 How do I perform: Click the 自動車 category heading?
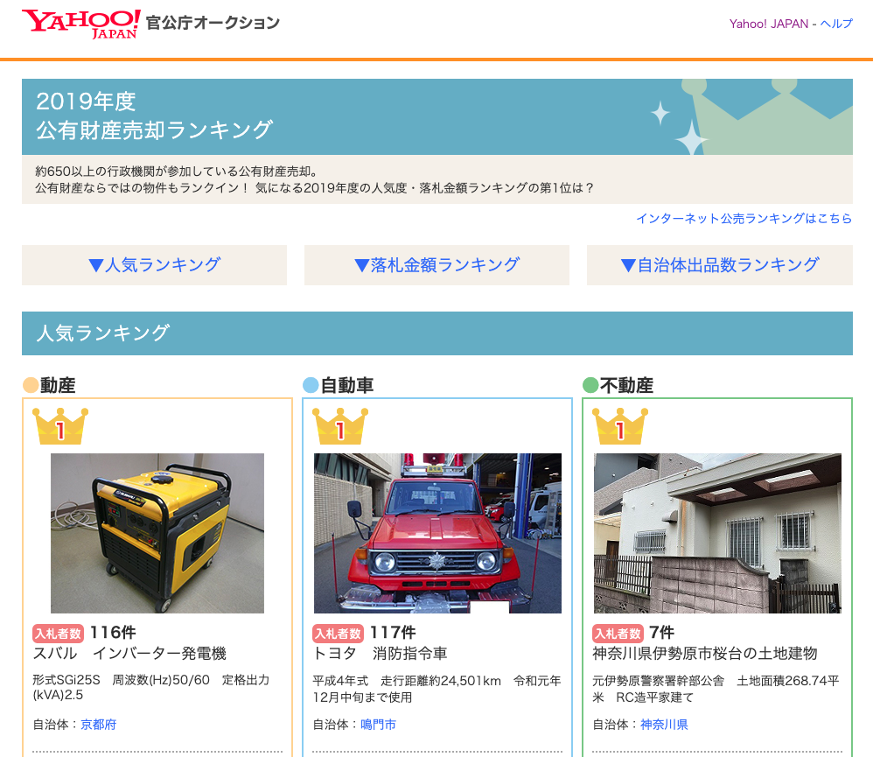click(x=347, y=385)
